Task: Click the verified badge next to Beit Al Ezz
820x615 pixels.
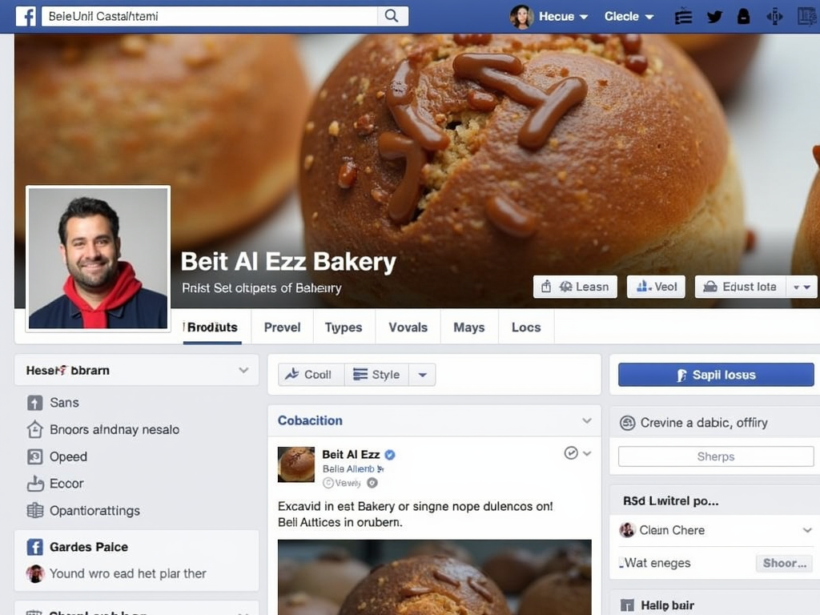Action: (x=389, y=454)
